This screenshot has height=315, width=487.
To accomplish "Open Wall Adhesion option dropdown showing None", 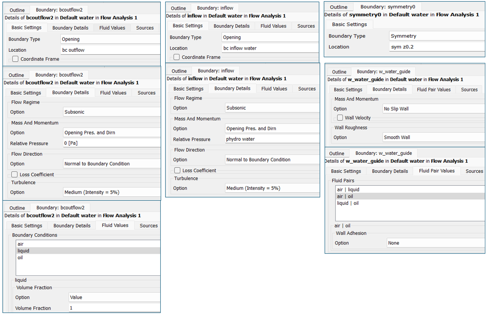I will pos(436,243).
